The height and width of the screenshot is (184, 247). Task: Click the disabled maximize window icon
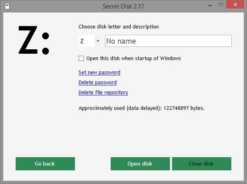(x=221, y=5)
